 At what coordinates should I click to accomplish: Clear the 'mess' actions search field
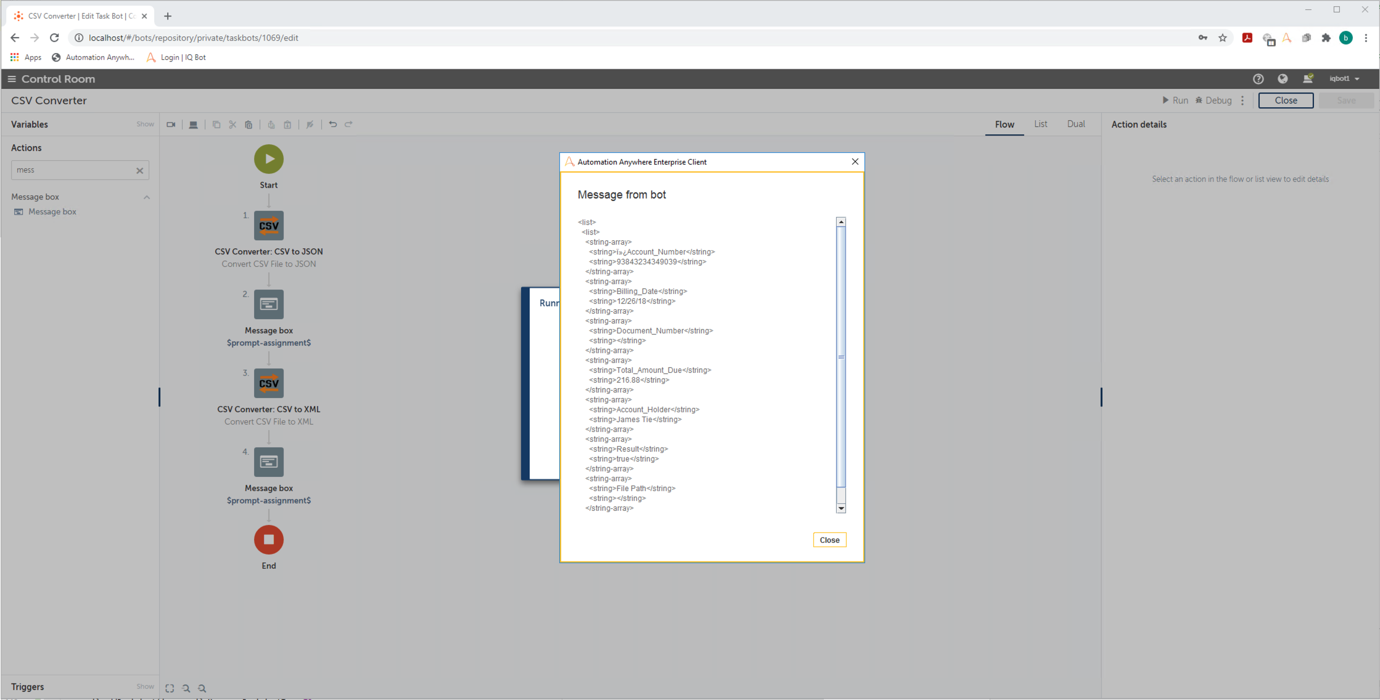click(x=140, y=171)
